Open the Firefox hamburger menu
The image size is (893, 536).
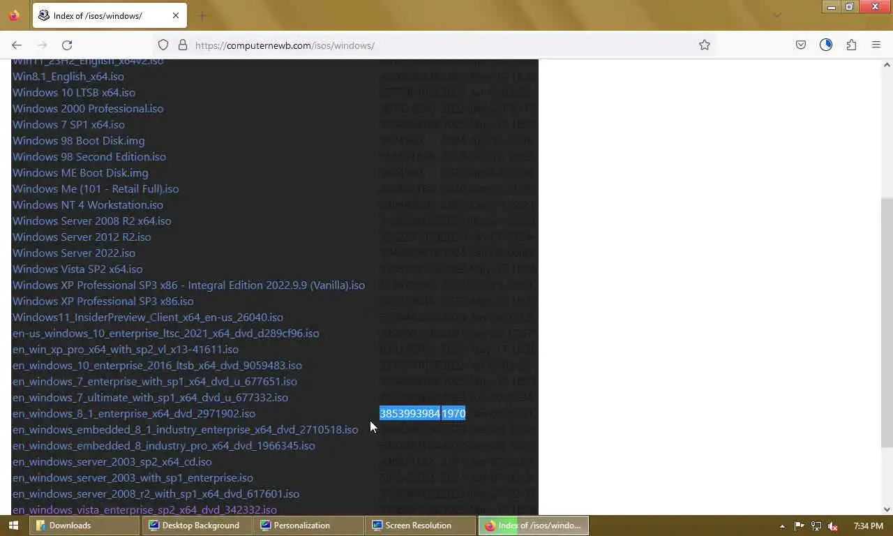click(x=876, y=45)
